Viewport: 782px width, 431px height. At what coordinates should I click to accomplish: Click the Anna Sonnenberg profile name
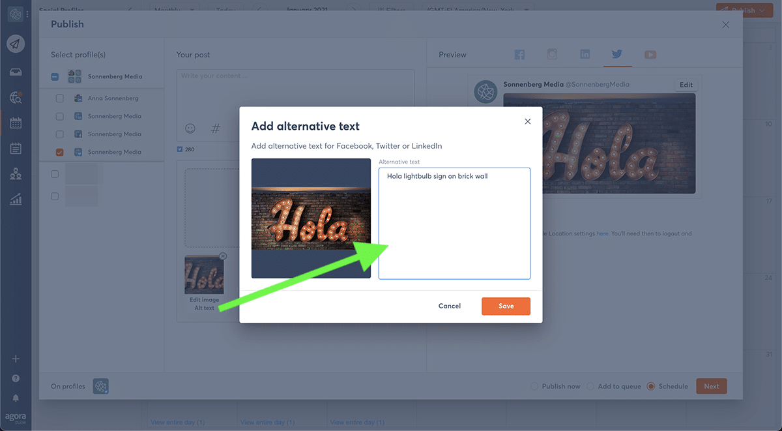click(113, 98)
